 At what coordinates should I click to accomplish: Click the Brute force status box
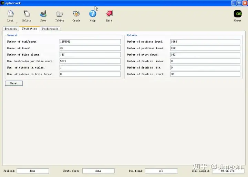[99, 171]
